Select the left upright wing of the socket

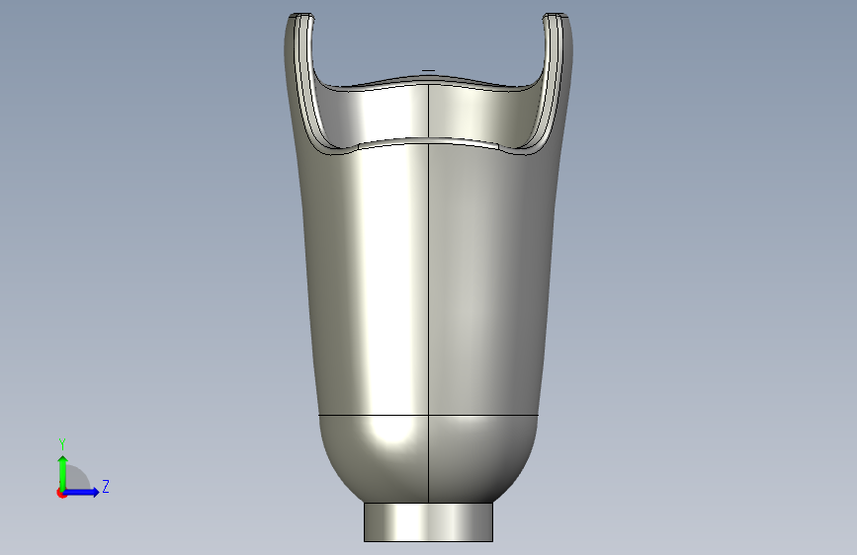[x=302, y=82]
